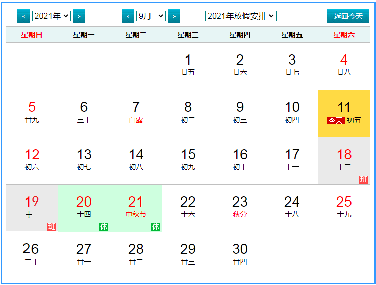Choose September 30 on calendar
Viewport: 376px width, 285px height.
coord(240,254)
